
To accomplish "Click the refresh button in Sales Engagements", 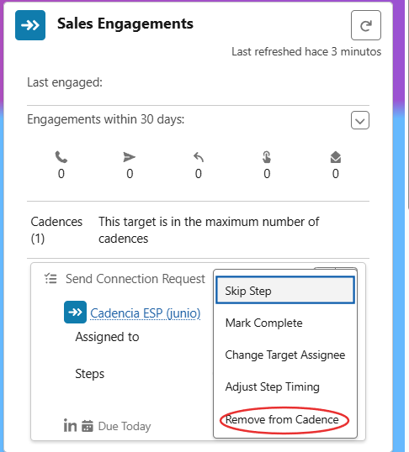I will (x=366, y=25).
